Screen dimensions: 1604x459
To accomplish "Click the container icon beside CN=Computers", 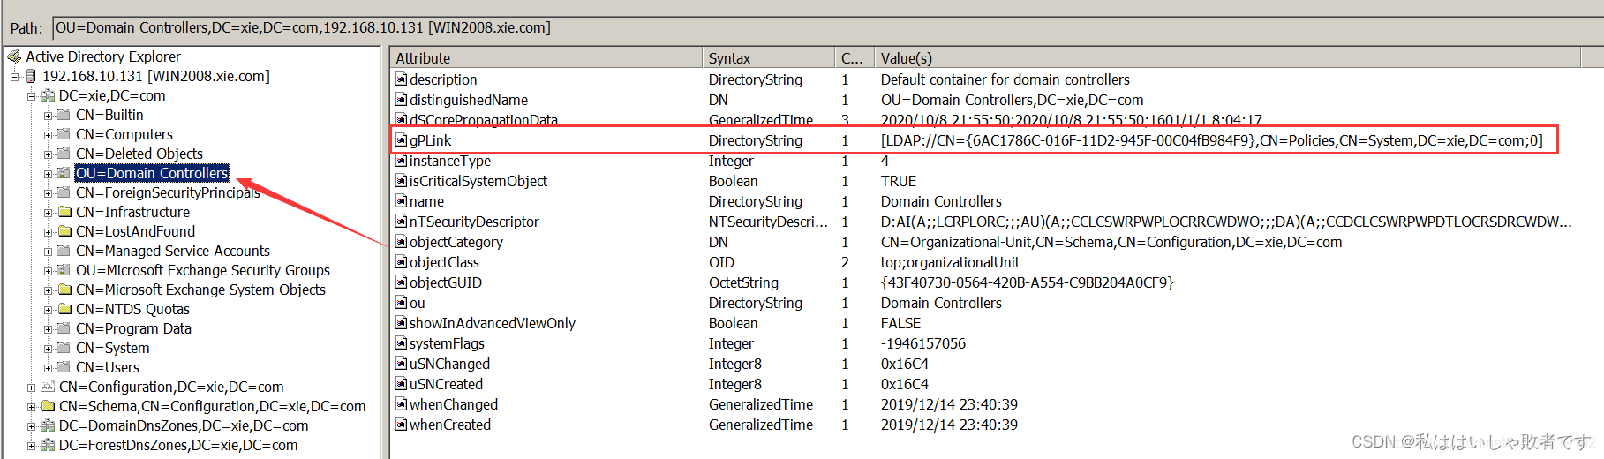I will pos(64,134).
